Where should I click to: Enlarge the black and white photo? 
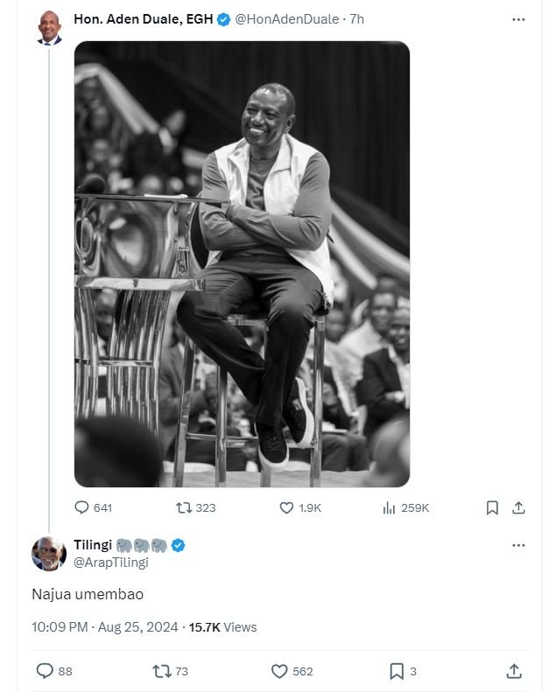click(242, 263)
